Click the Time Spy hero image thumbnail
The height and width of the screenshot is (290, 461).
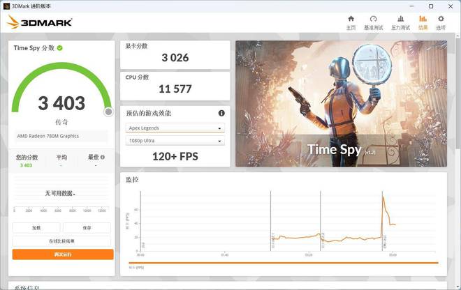click(341, 104)
